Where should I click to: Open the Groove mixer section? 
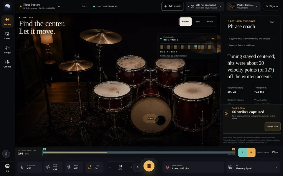coord(7,64)
